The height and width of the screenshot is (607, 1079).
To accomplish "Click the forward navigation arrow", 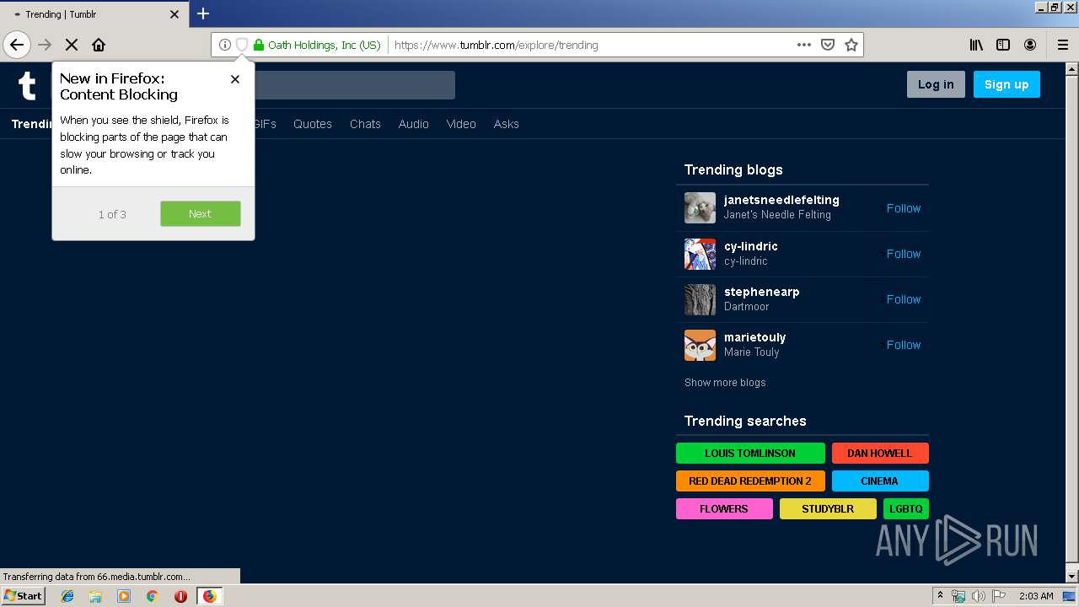I will coord(45,45).
